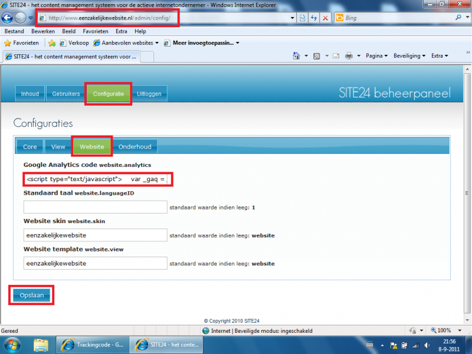Screen dimensions: 472x354
Task: Switch to Trackingcode taskbar window
Action: click(93, 345)
